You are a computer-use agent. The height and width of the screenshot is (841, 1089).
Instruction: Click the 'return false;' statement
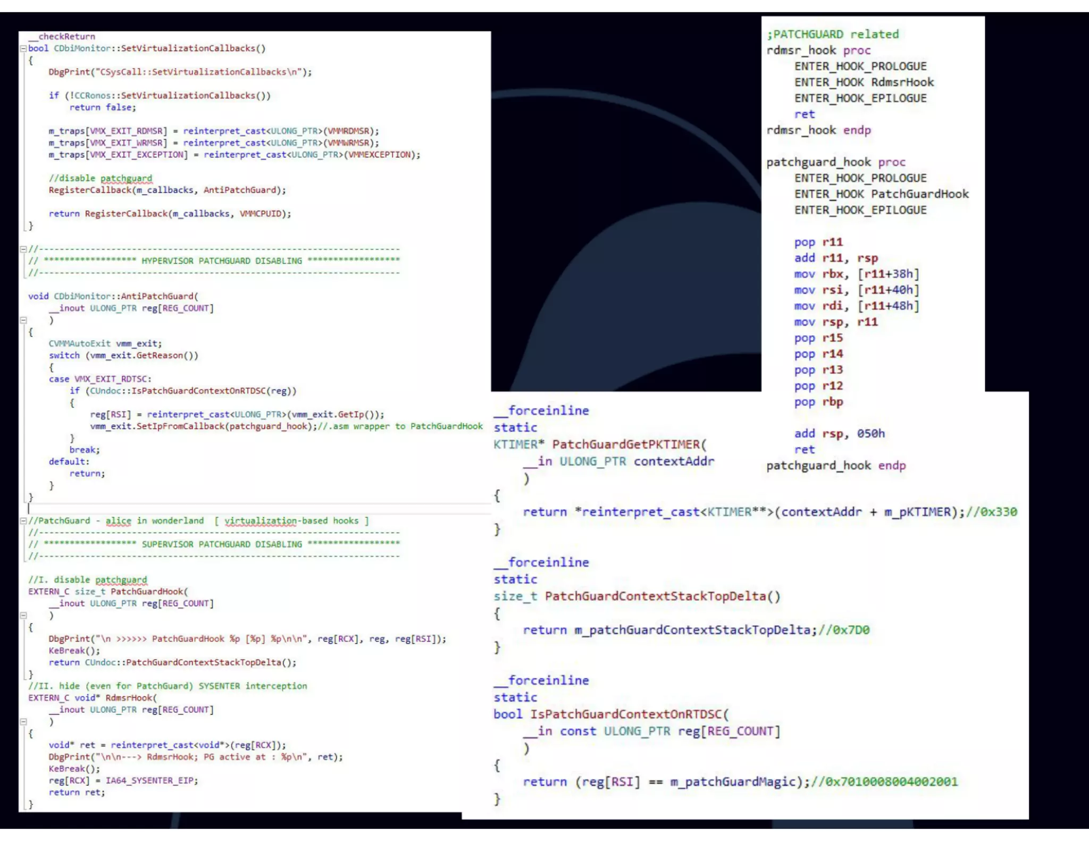tap(103, 107)
